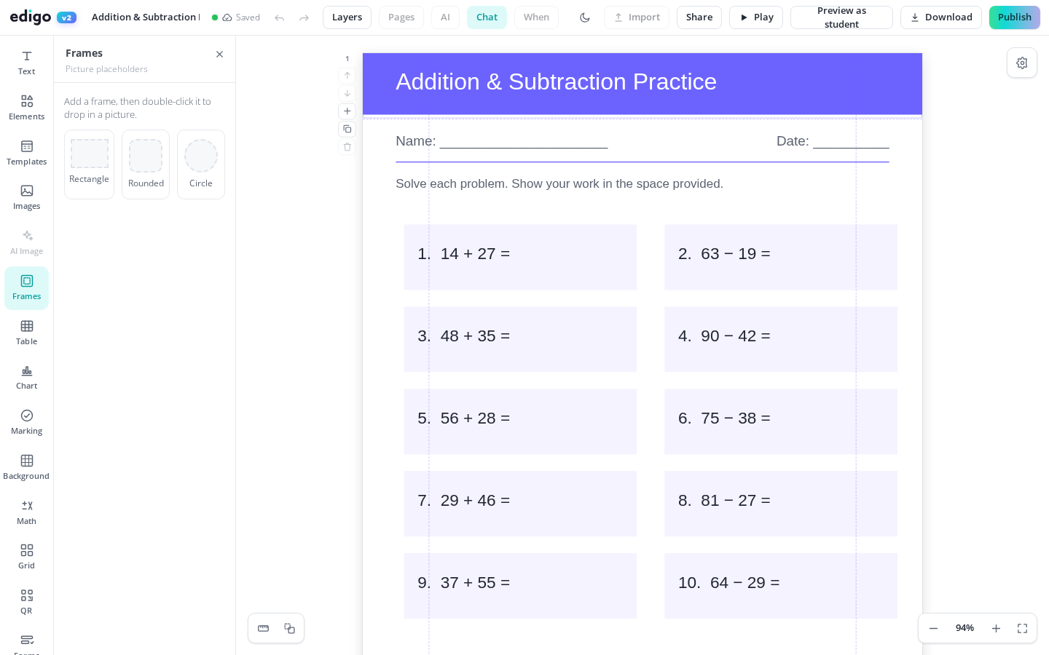Toggle dark mode moon icon

585,17
